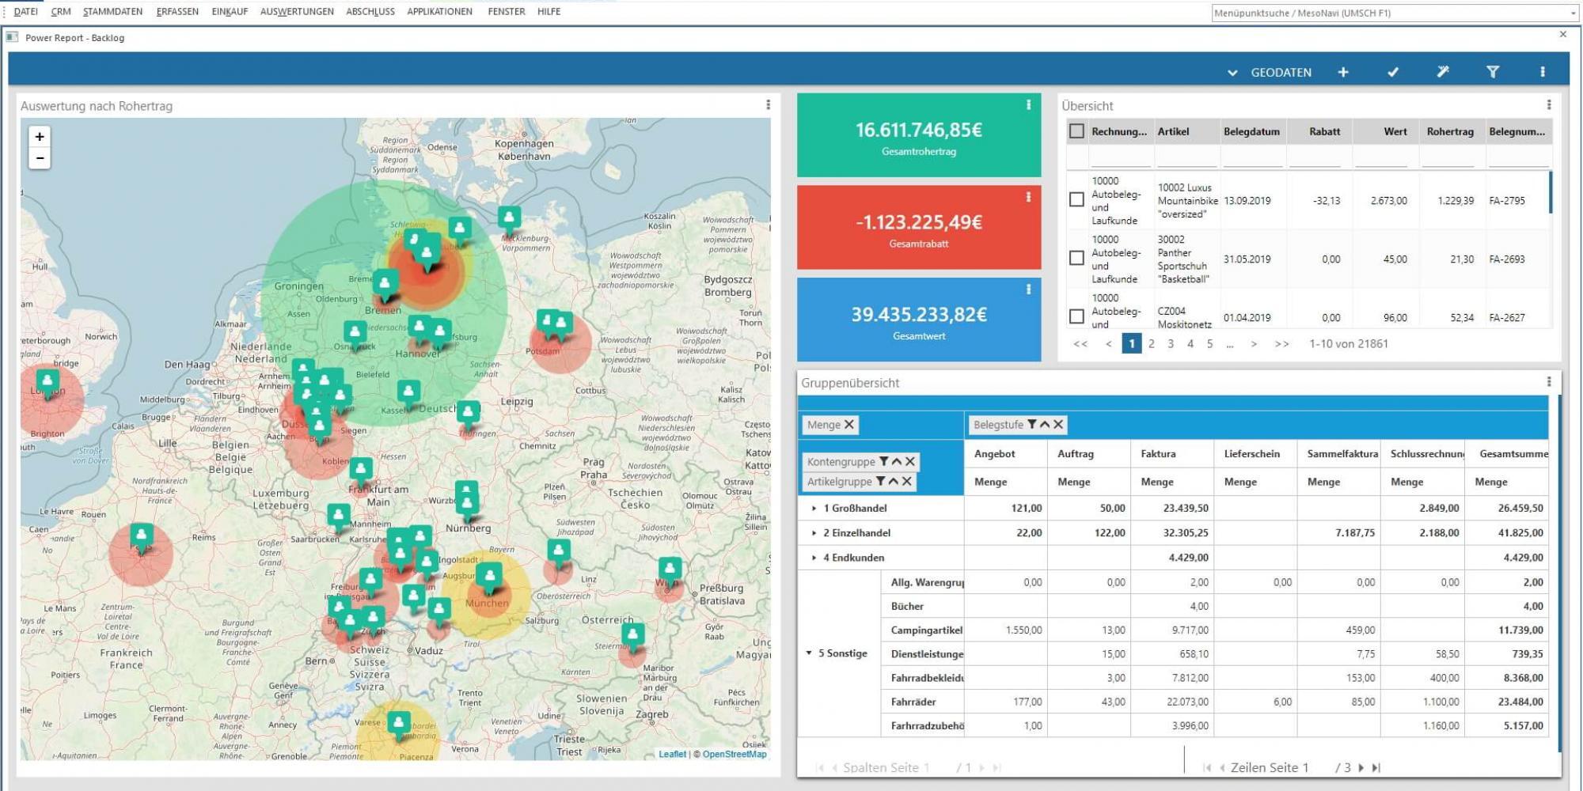Jump to last page in Übersicht pager
The image size is (1583, 791).
[1282, 343]
